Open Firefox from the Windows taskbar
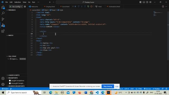Viewport: 169px width, 95px height. pos(80,93)
